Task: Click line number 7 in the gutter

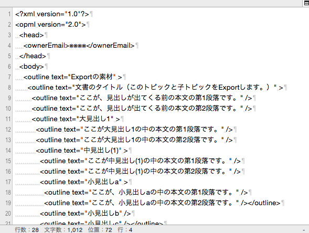Action: (x=9, y=77)
